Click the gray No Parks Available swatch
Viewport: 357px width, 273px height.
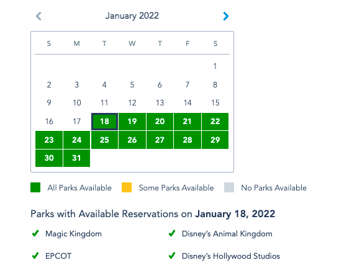[x=229, y=187]
